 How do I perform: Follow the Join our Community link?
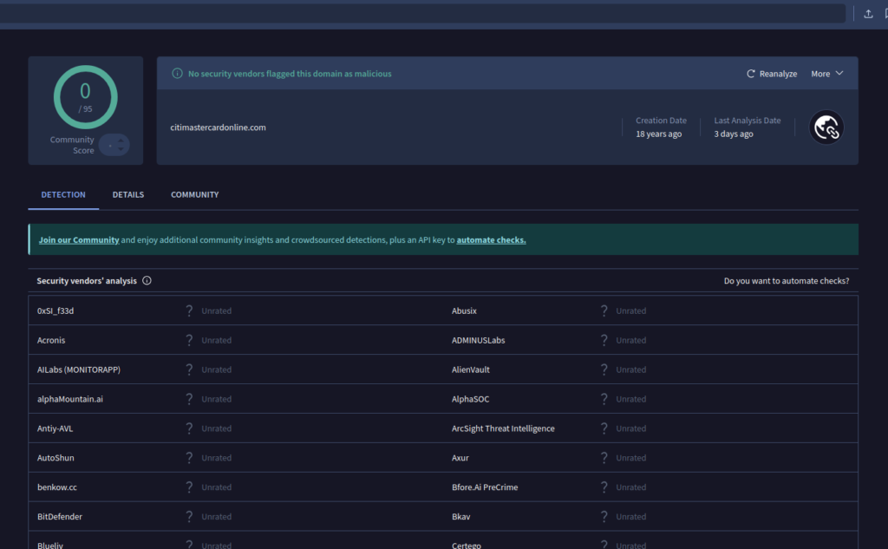click(x=78, y=239)
